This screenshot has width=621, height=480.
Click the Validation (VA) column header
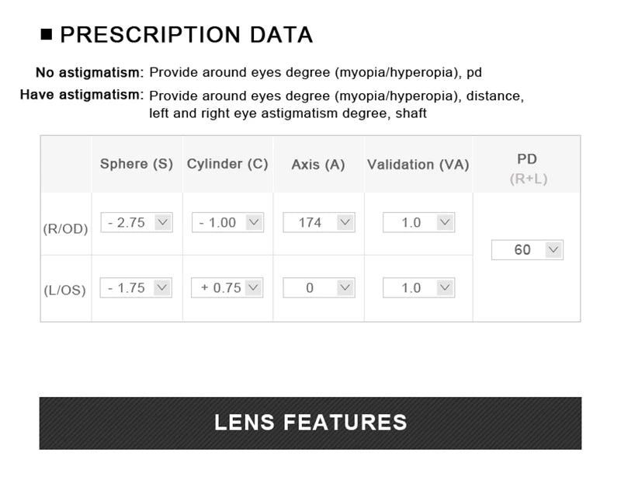(x=418, y=165)
